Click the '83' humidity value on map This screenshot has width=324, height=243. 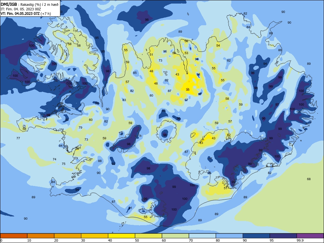(124, 100)
